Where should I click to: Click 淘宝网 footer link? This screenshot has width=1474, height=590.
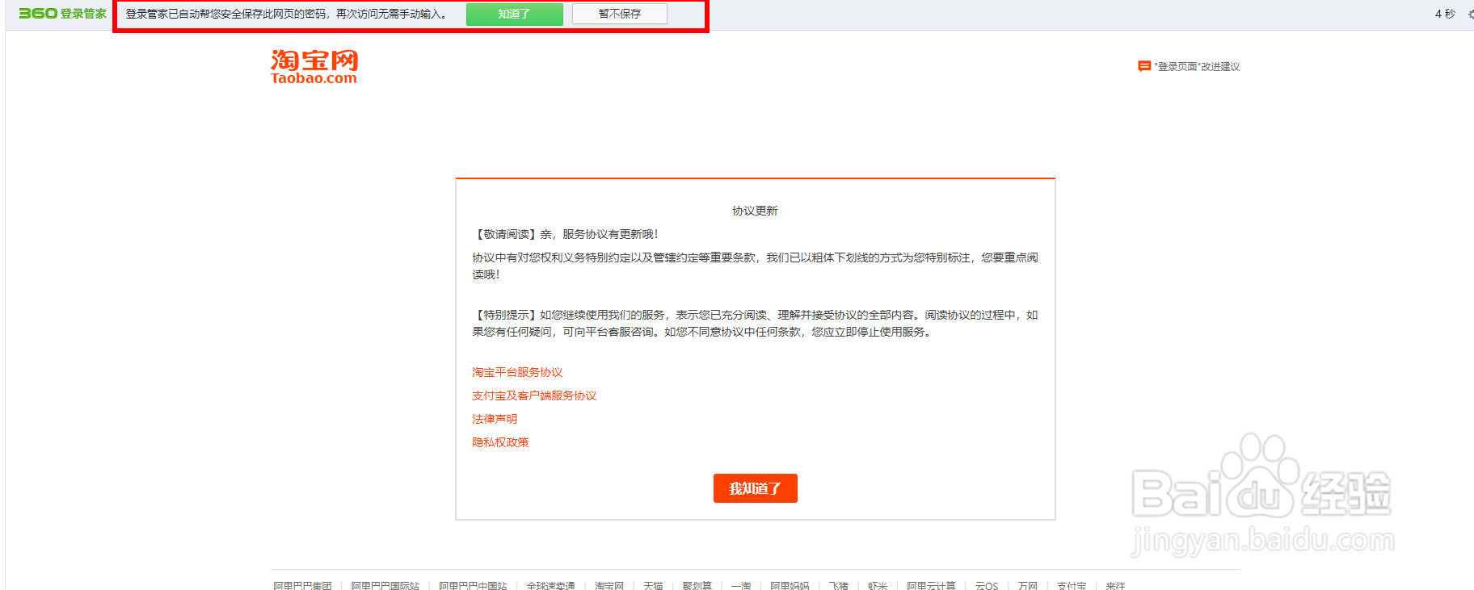coord(609,585)
